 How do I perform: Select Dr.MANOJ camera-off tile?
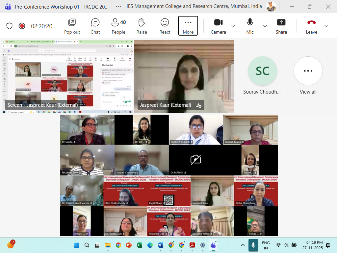click(196, 160)
